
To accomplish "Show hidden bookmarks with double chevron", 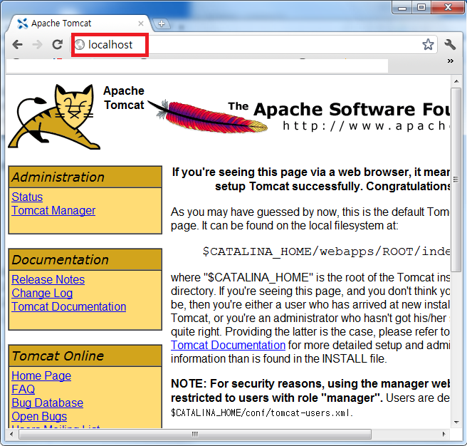I will point(451,61).
